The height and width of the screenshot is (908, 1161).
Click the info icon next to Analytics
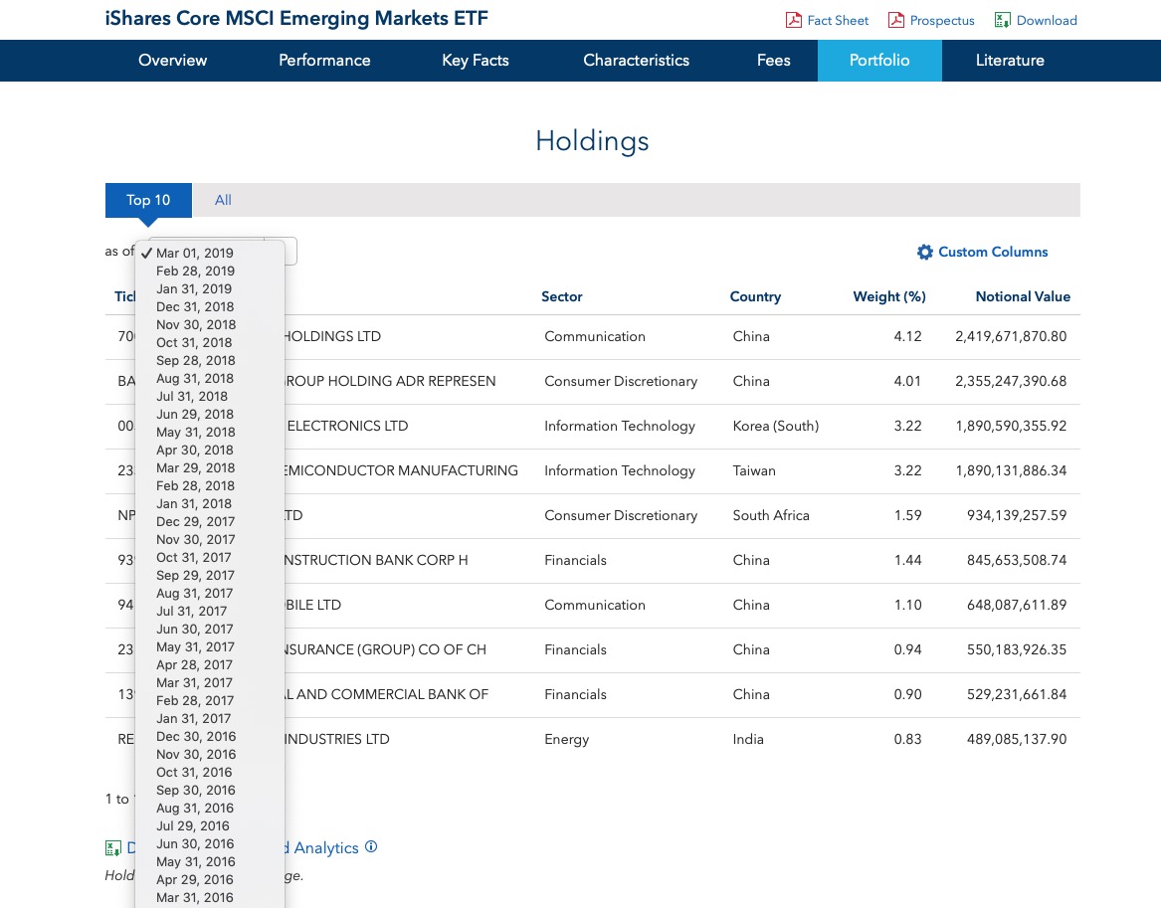pos(371,846)
